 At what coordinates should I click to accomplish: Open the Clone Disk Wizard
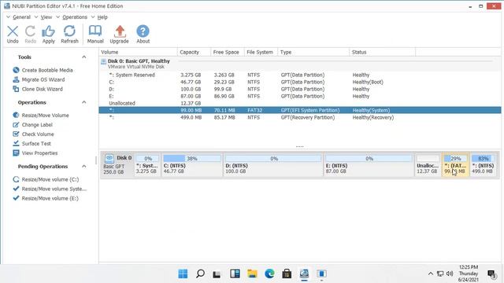tap(38, 89)
